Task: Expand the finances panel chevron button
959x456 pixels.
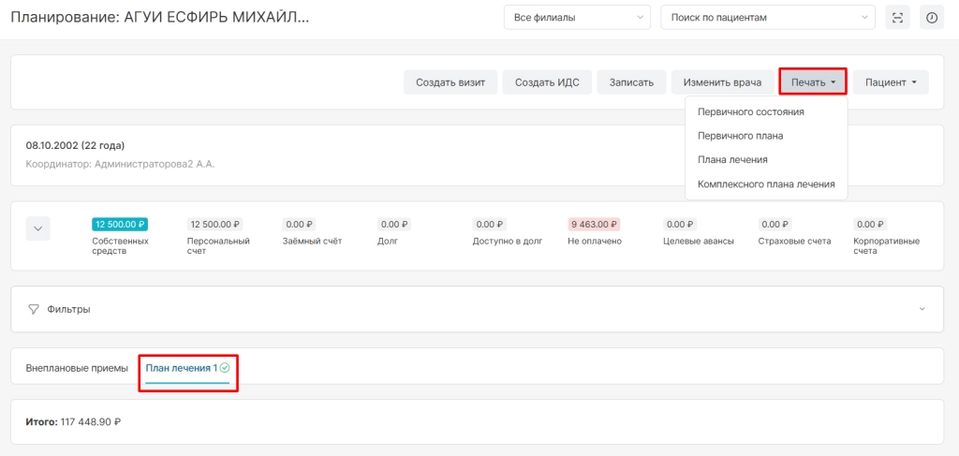Action: point(37,228)
